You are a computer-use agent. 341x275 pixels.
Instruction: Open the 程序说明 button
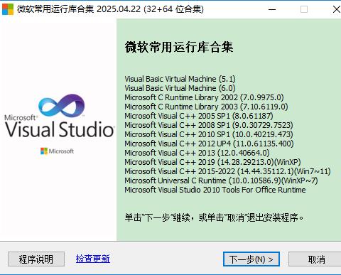pyautogui.click(x=36, y=259)
